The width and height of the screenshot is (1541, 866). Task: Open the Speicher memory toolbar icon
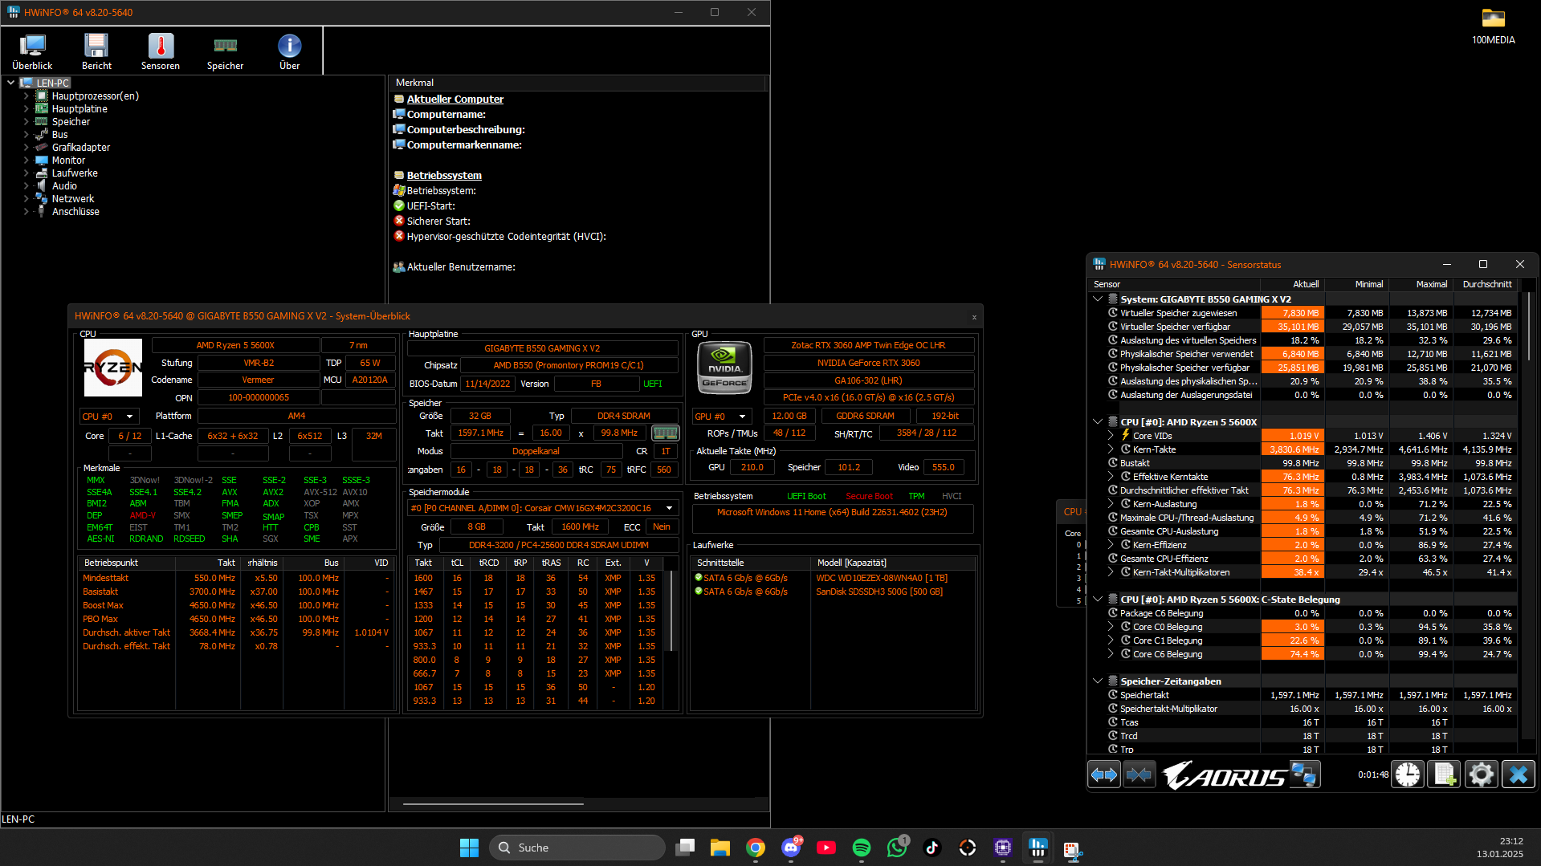225,51
